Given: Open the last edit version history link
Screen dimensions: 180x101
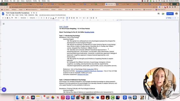Looking at the screenshot, I should pyautogui.click(x=53, y=15).
